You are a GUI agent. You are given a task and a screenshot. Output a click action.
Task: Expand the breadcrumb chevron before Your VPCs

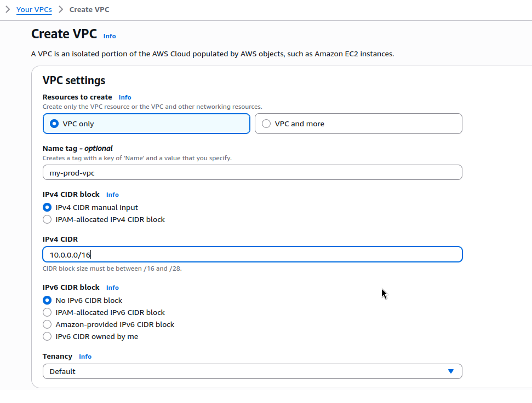click(8, 9)
